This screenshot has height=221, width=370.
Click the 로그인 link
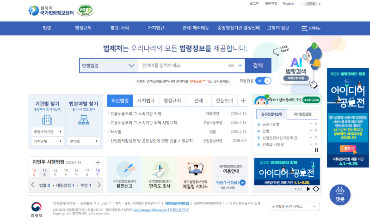pyautogui.click(x=254, y=4)
